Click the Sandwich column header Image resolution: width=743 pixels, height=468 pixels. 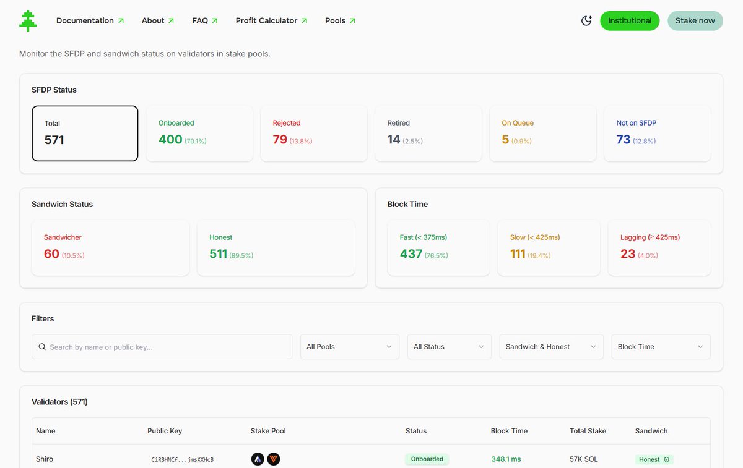click(651, 431)
